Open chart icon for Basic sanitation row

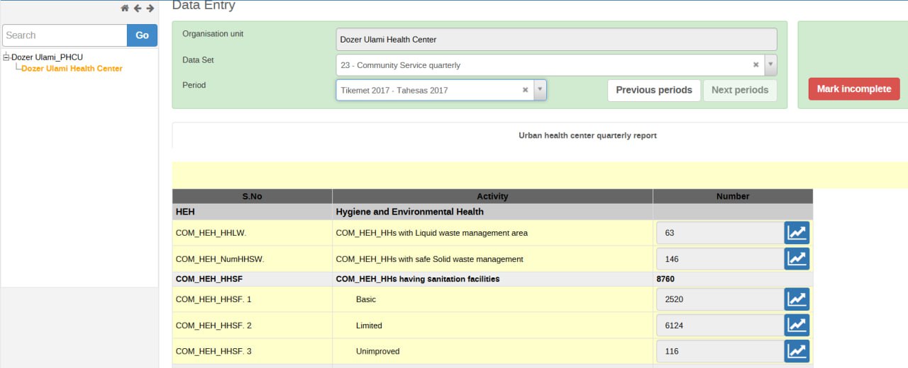point(797,299)
